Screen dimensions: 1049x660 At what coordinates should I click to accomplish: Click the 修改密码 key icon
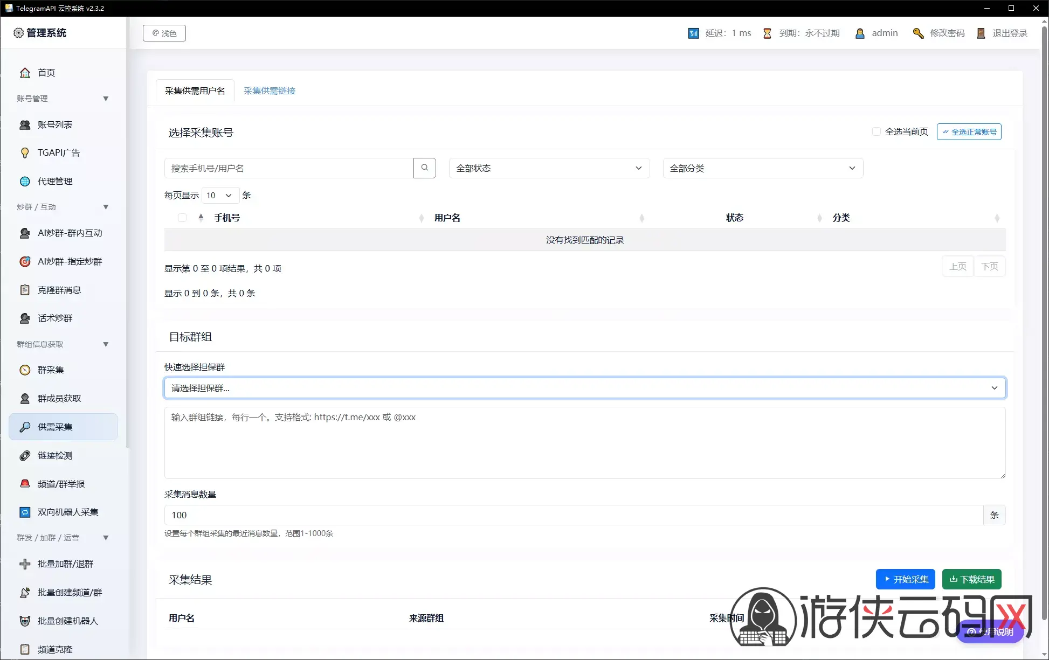(x=918, y=33)
